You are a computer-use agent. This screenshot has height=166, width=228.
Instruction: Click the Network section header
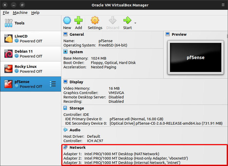click(78, 147)
